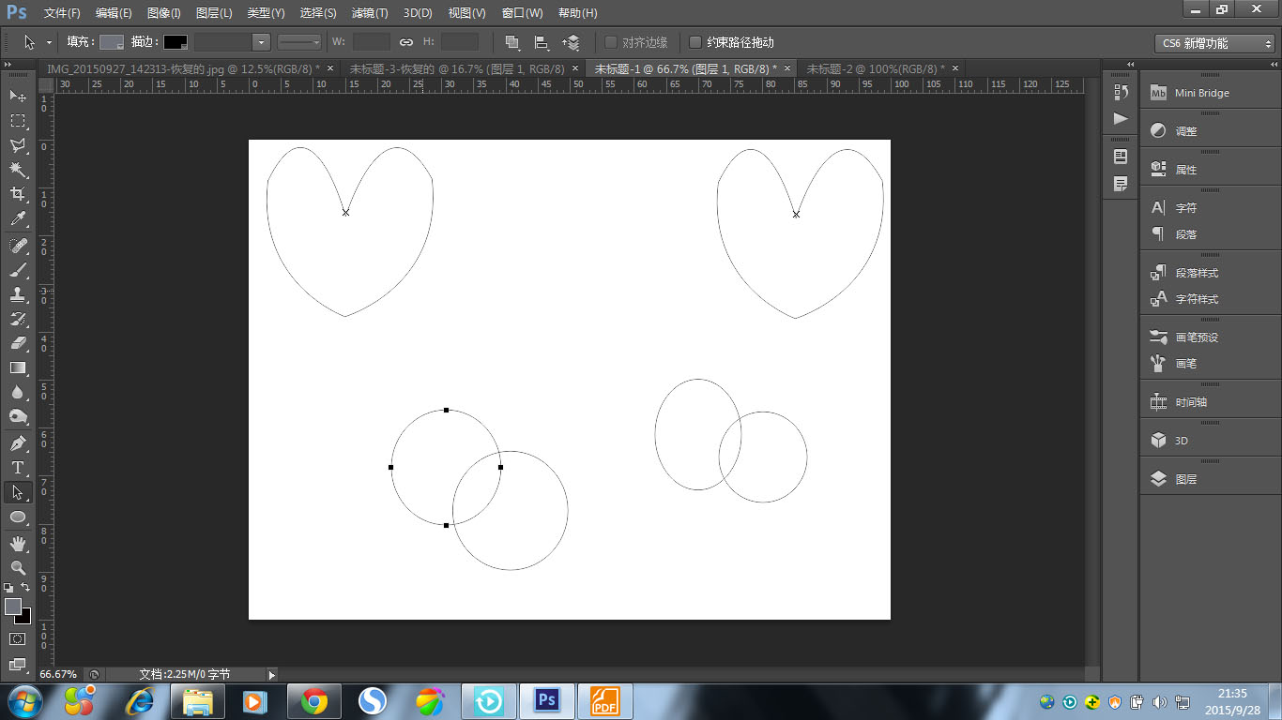Select the Magic Wand tool

pos(18,170)
